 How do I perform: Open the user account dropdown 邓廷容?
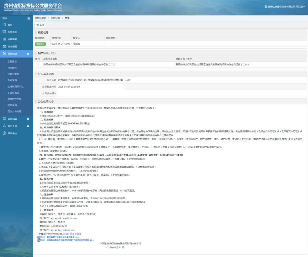pos(285,7)
